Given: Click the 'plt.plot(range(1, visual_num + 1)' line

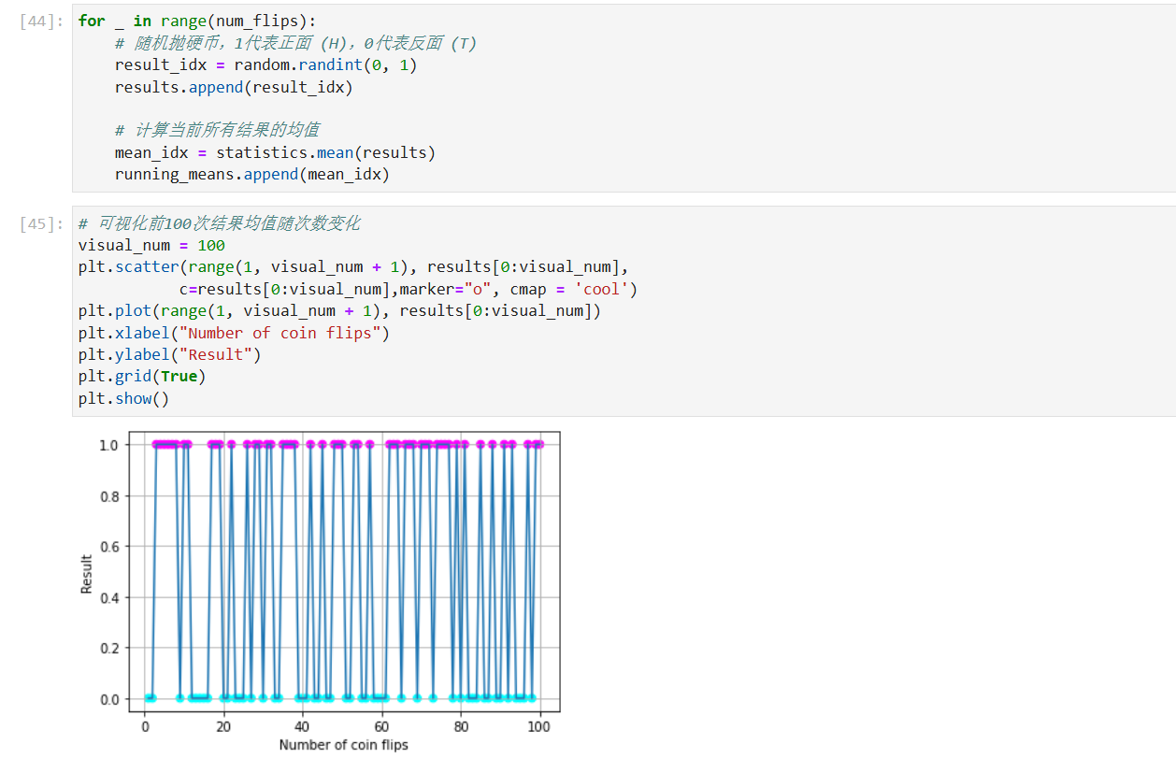Looking at the screenshot, I should (340, 311).
